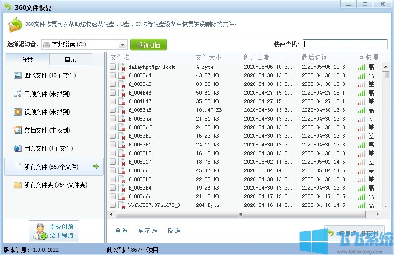Click the drive icon in the drive selector

tap(46, 45)
